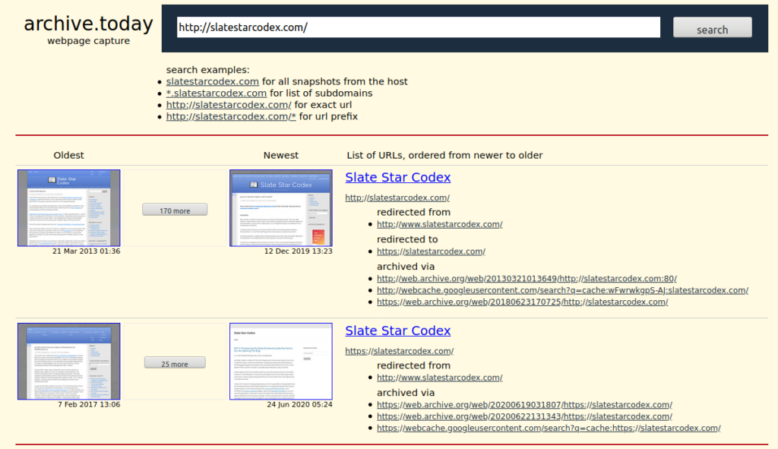The height and width of the screenshot is (449, 778).
Task: Open the https://slatestarcodex.com/ link under 'redirected to'
Action: coord(432,251)
